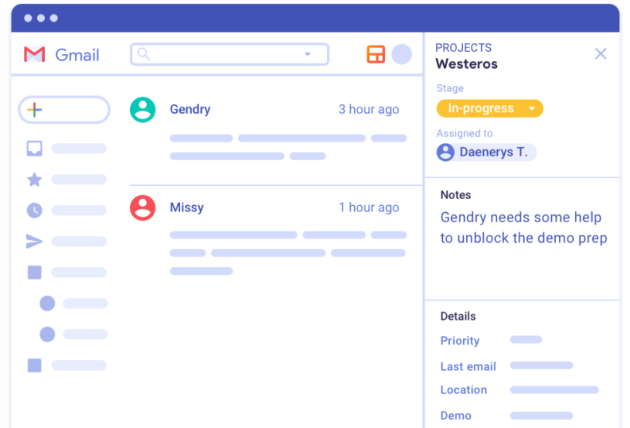630x428 pixels.
Task: Click the Westeros project title
Action: (x=467, y=64)
